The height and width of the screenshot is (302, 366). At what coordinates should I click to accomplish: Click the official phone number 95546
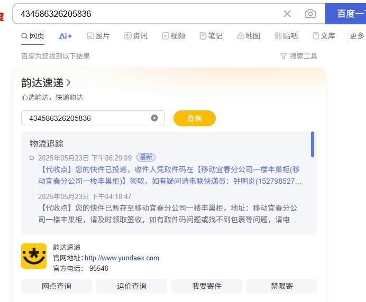tap(99, 268)
